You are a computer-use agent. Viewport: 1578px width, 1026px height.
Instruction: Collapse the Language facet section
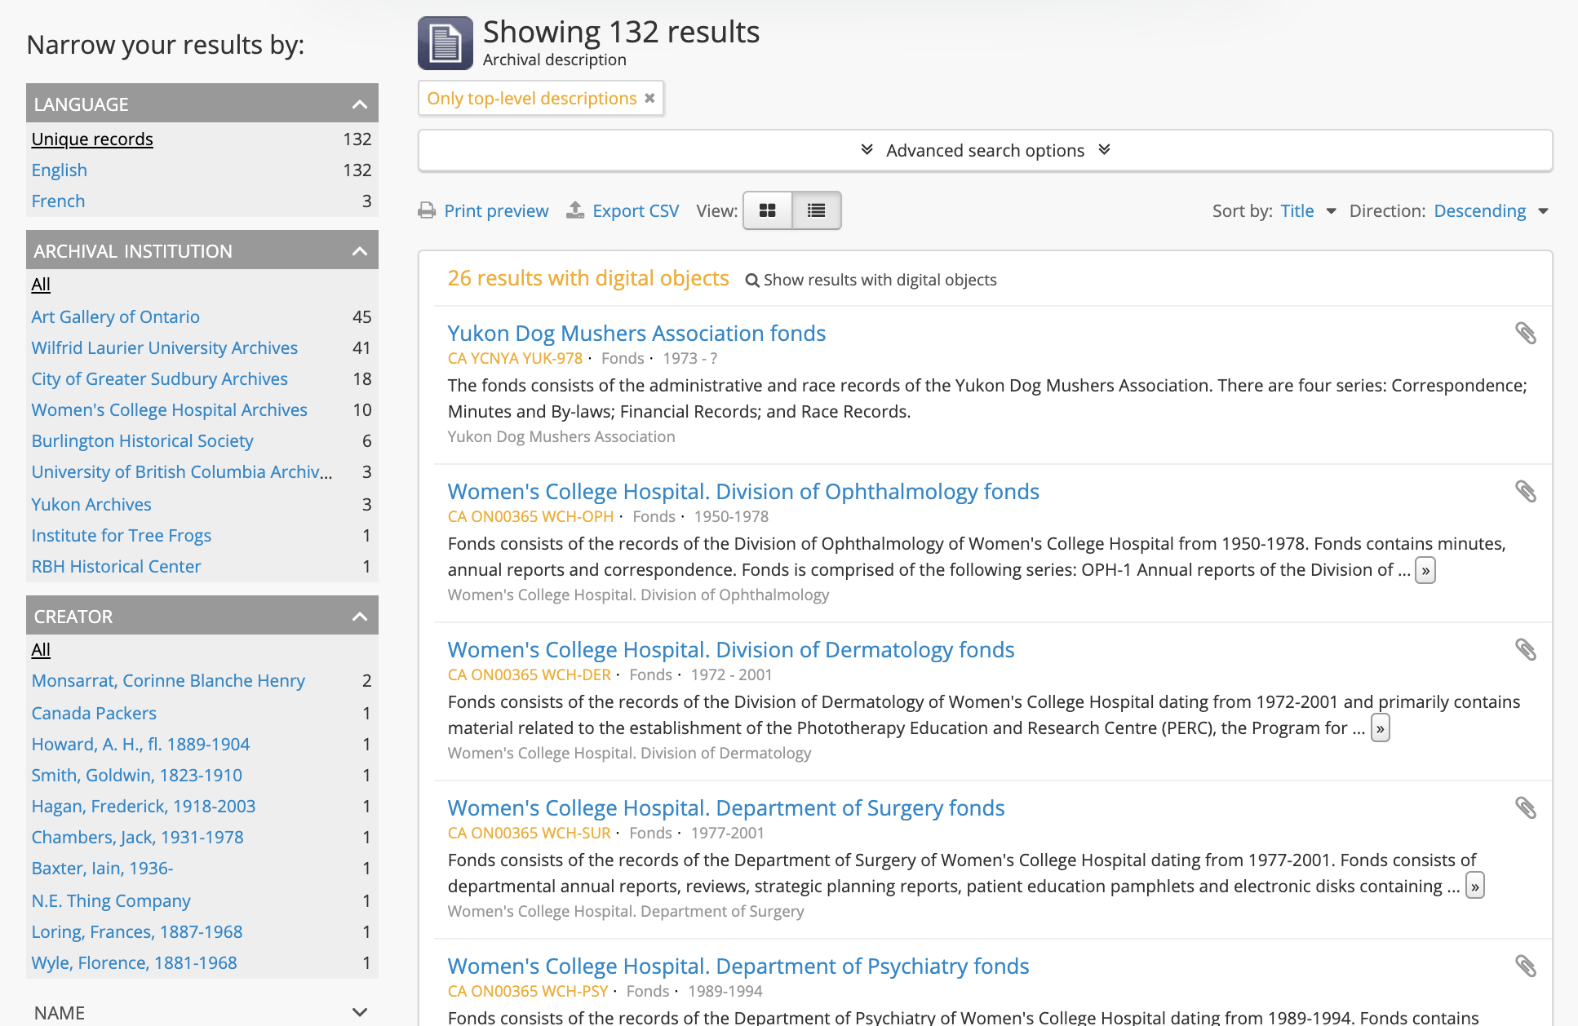359,104
